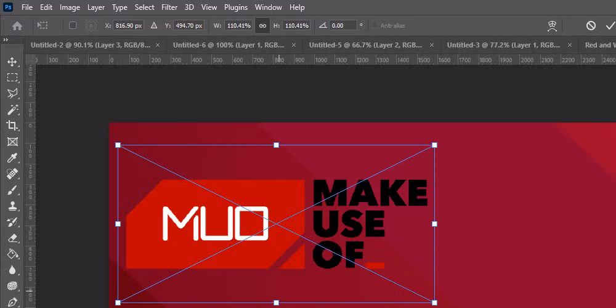
Task: Open the Filter menu
Action: pyautogui.click(x=169, y=7)
